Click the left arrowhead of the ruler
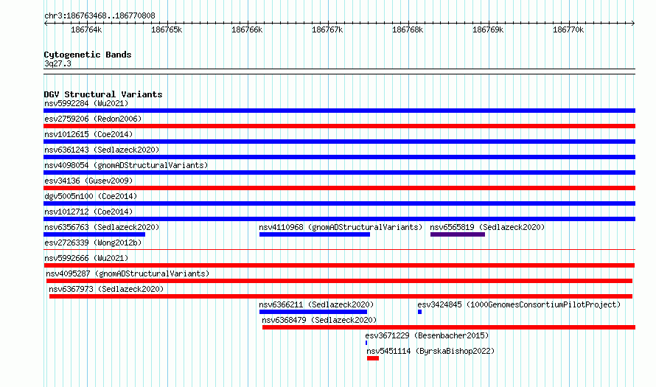Viewport: 656px width, 387px height. (x=46, y=23)
